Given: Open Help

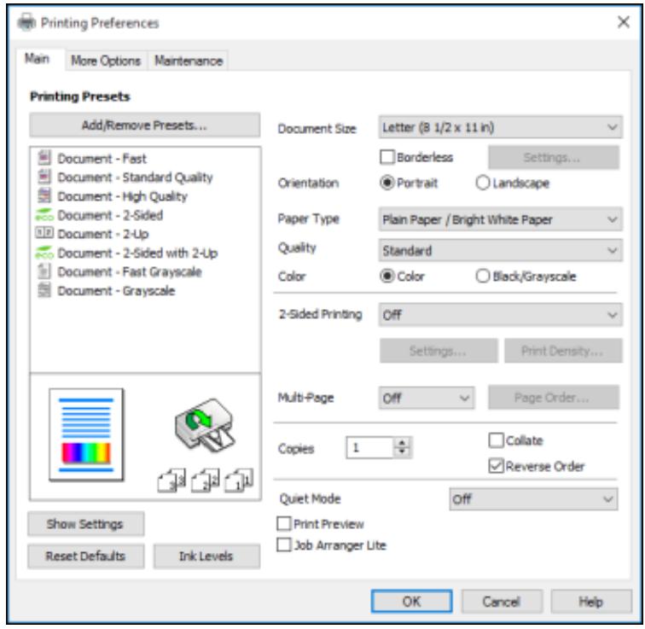Looking at the screenshot, I should click(x=591, y=602).
